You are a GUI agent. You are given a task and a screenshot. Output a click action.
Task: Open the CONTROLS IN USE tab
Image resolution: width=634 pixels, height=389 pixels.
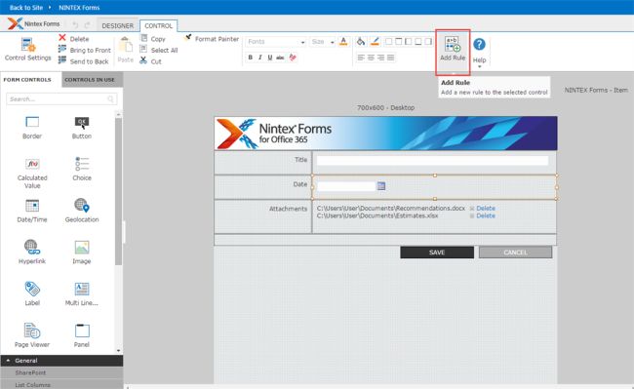point(90,80)
